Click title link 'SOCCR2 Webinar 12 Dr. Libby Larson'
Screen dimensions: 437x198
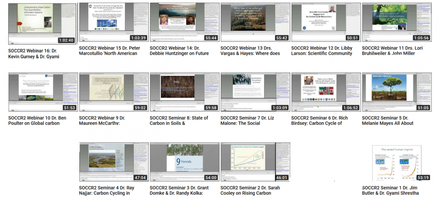coord(322,51)
